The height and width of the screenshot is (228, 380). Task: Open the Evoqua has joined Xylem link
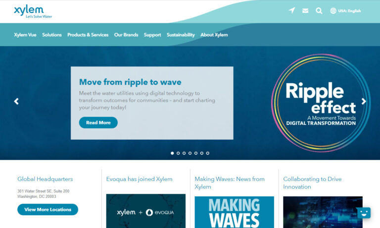[140, 179]
